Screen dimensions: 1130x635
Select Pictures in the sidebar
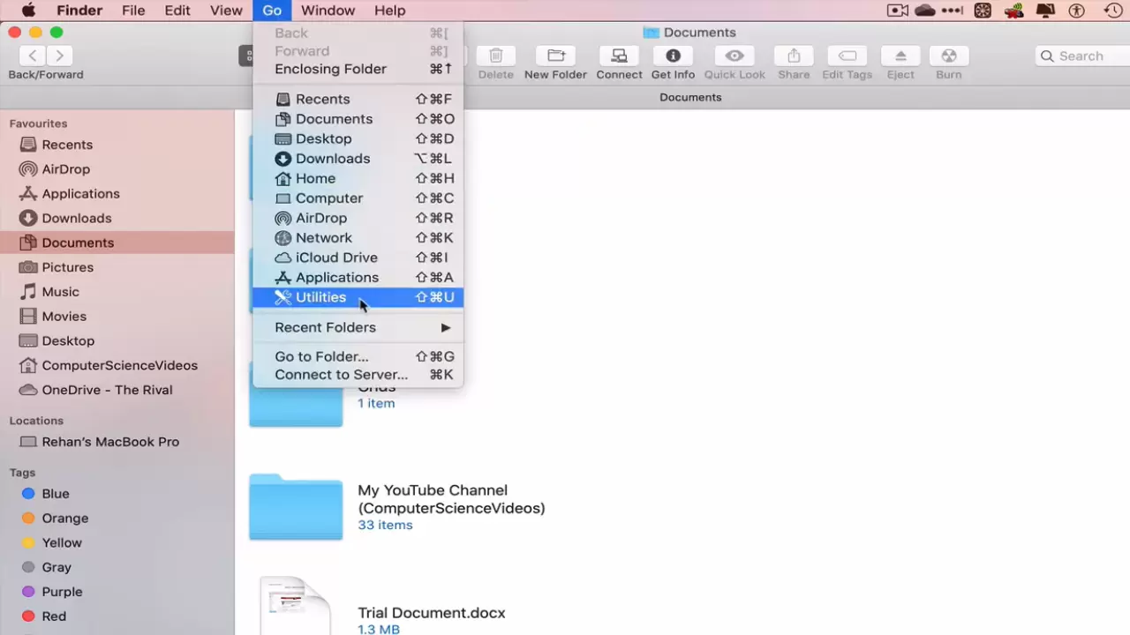click(117, 267)
